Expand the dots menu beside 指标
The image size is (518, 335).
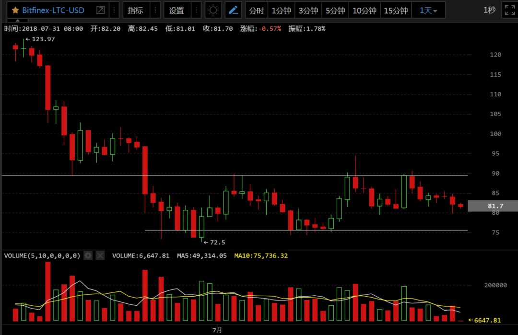point(155,10)
